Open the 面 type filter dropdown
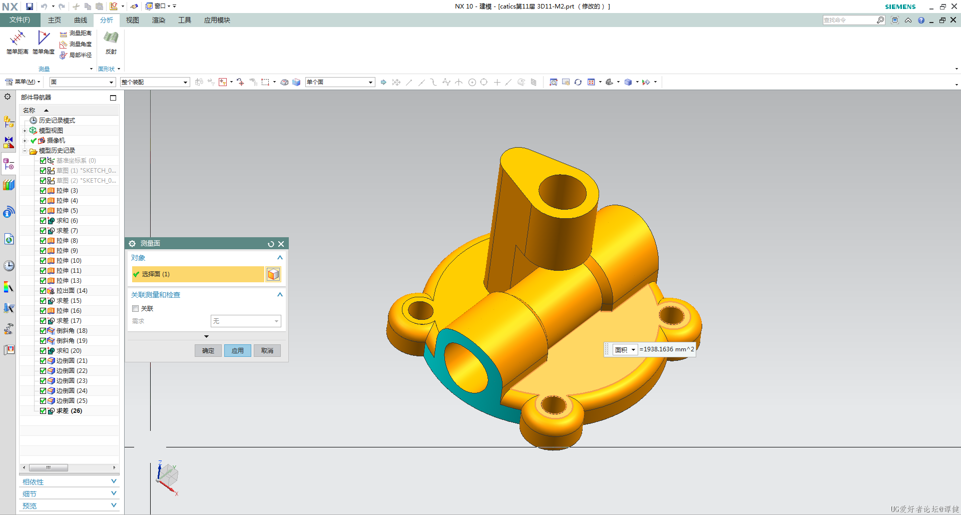The image size is (961, 515). click(x=83, y=82)
